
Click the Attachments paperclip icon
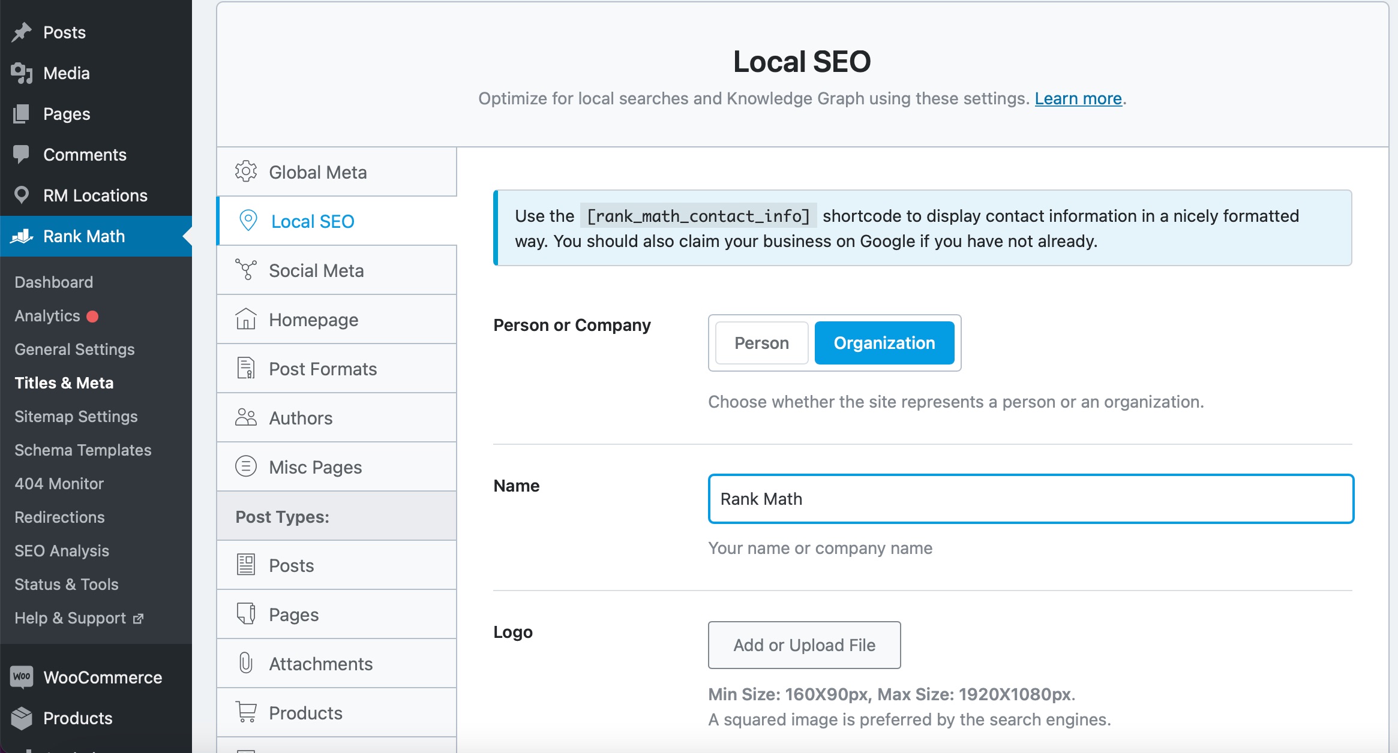pyautogui.click(x=246, y=663)
